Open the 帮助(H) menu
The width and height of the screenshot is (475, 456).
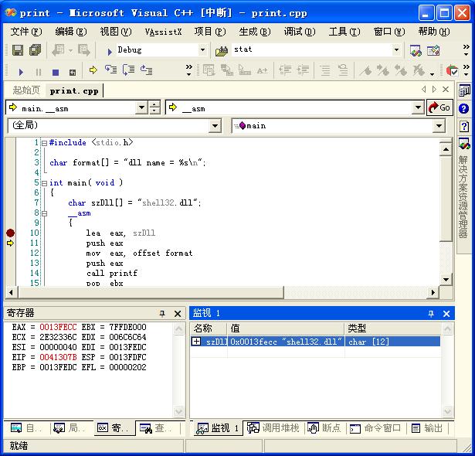pos(434,32)
